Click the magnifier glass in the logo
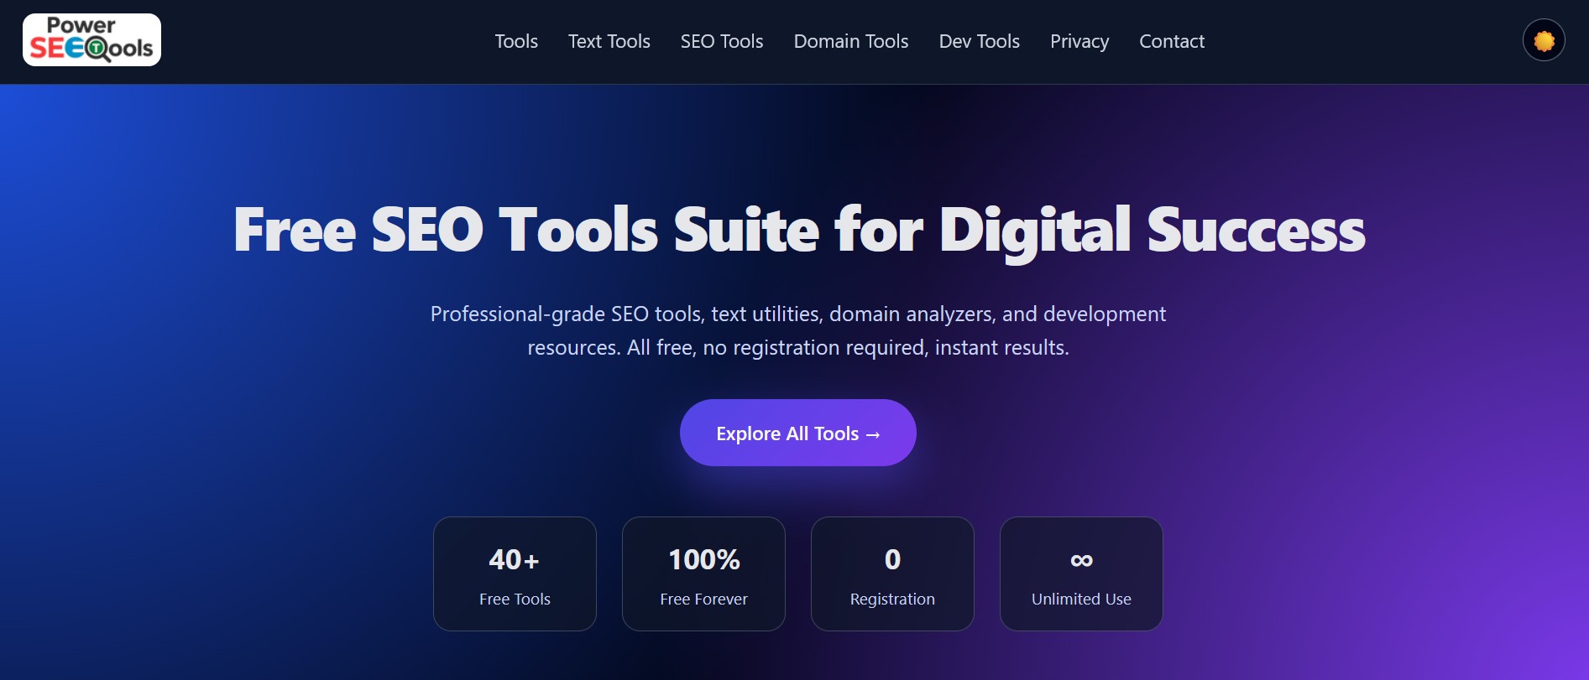This screenshot has height=680, width=1589. point(98,49)
